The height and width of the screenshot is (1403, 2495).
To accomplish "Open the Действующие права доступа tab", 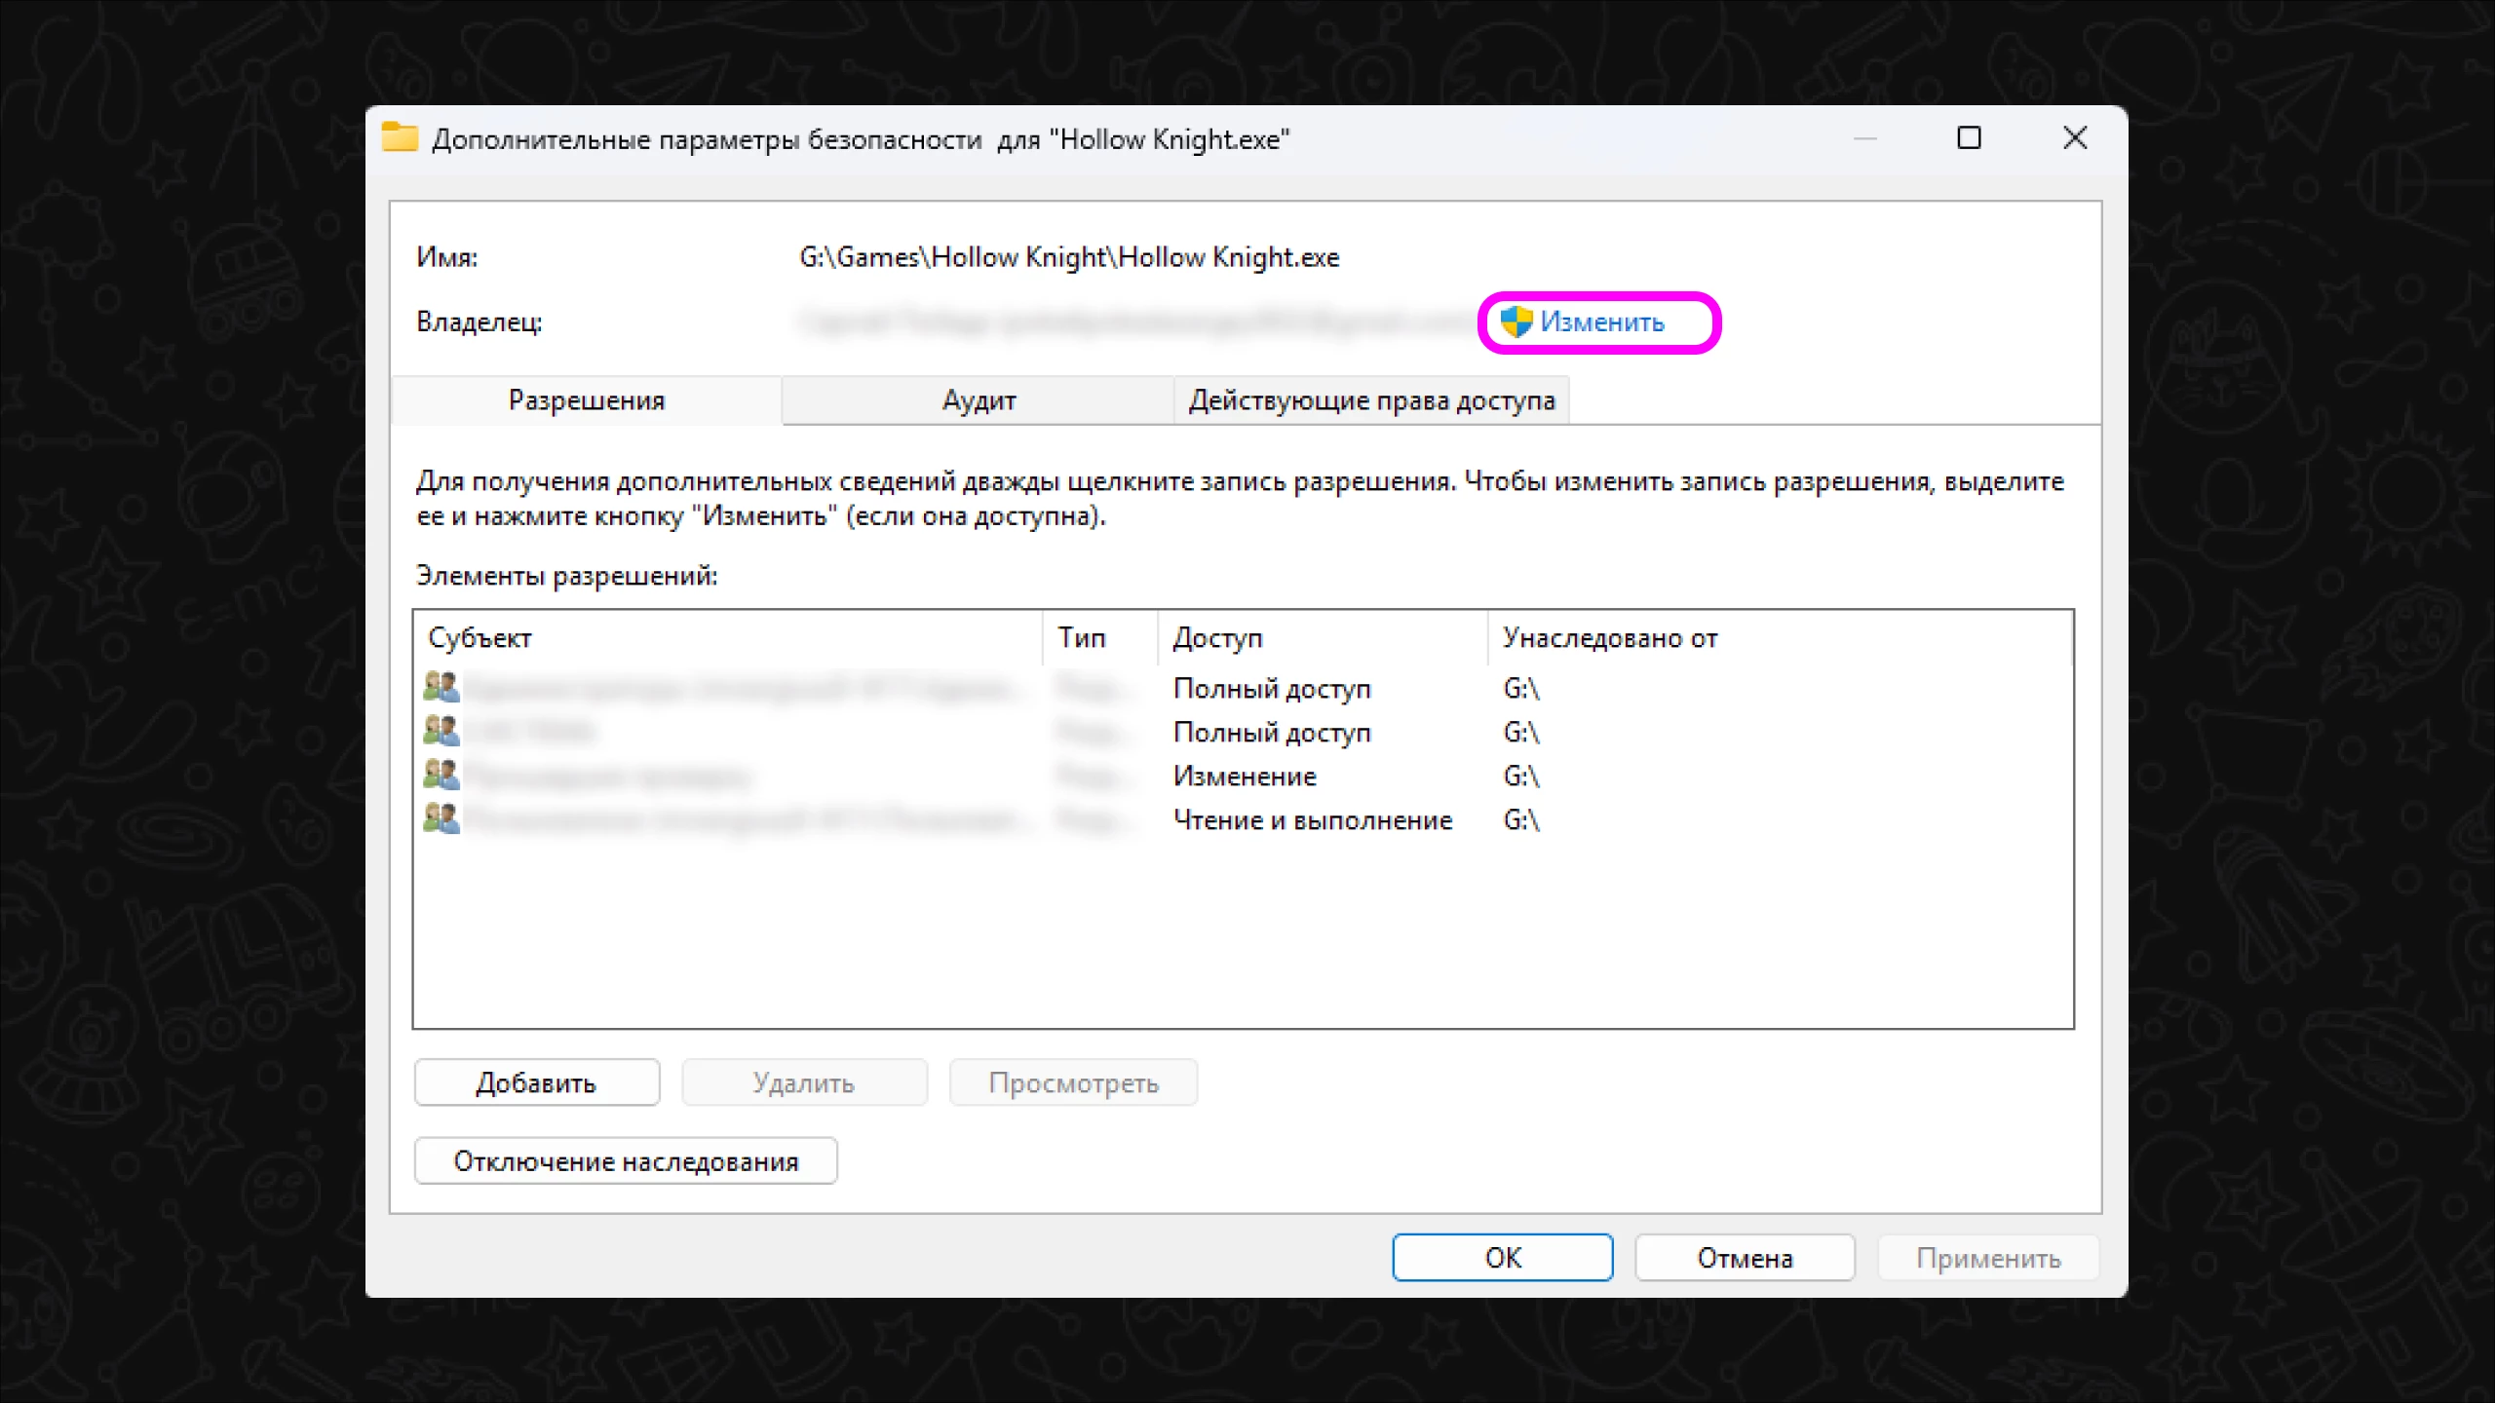I will [1371, 400].
